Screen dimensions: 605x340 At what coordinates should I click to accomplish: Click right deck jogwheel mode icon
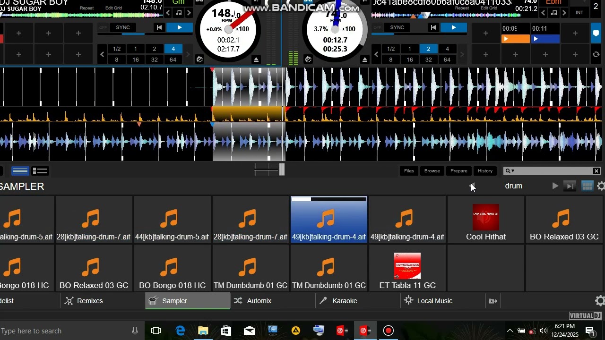click(x=308, y=59)
